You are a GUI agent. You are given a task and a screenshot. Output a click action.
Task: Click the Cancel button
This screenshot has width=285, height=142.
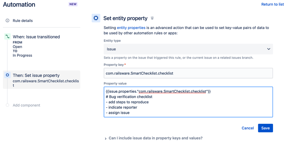(248, 128)
